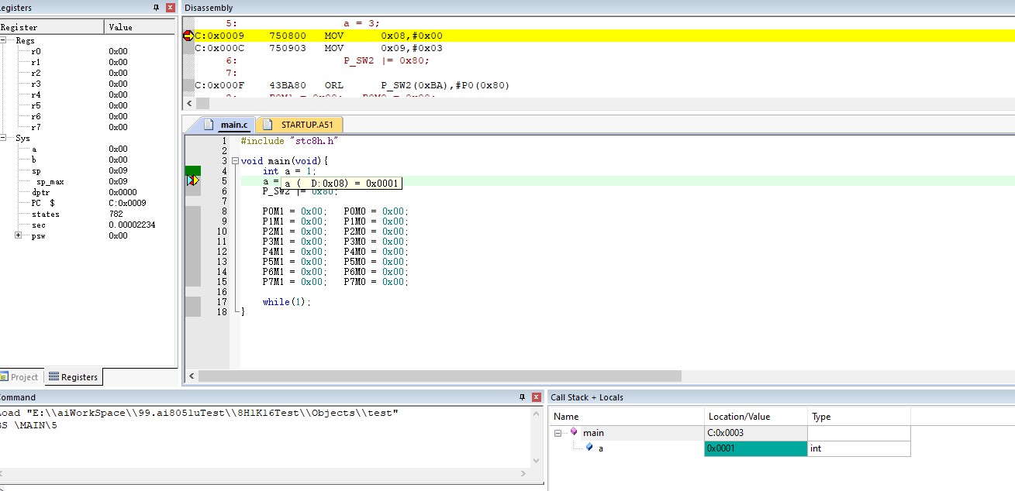
Task: Close the Registers panel
Action: pos(171,8)
